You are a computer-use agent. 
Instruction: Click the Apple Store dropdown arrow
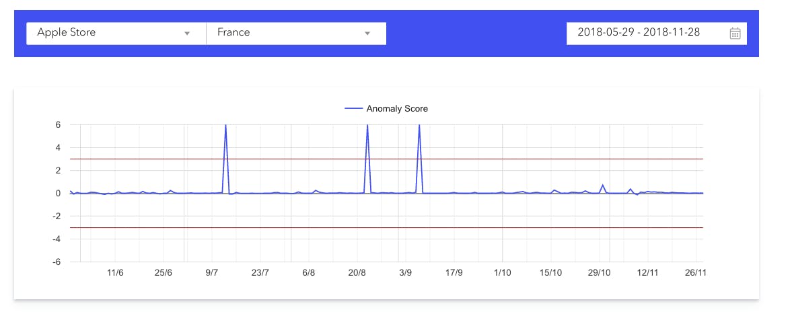(x=187, y=34)
